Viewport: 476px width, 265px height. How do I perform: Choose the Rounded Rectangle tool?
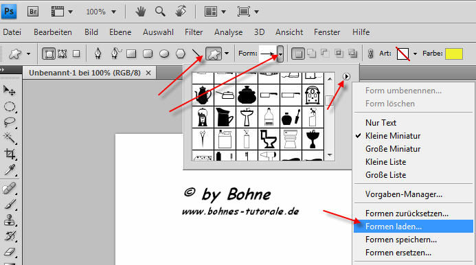(x=148, y=54)
